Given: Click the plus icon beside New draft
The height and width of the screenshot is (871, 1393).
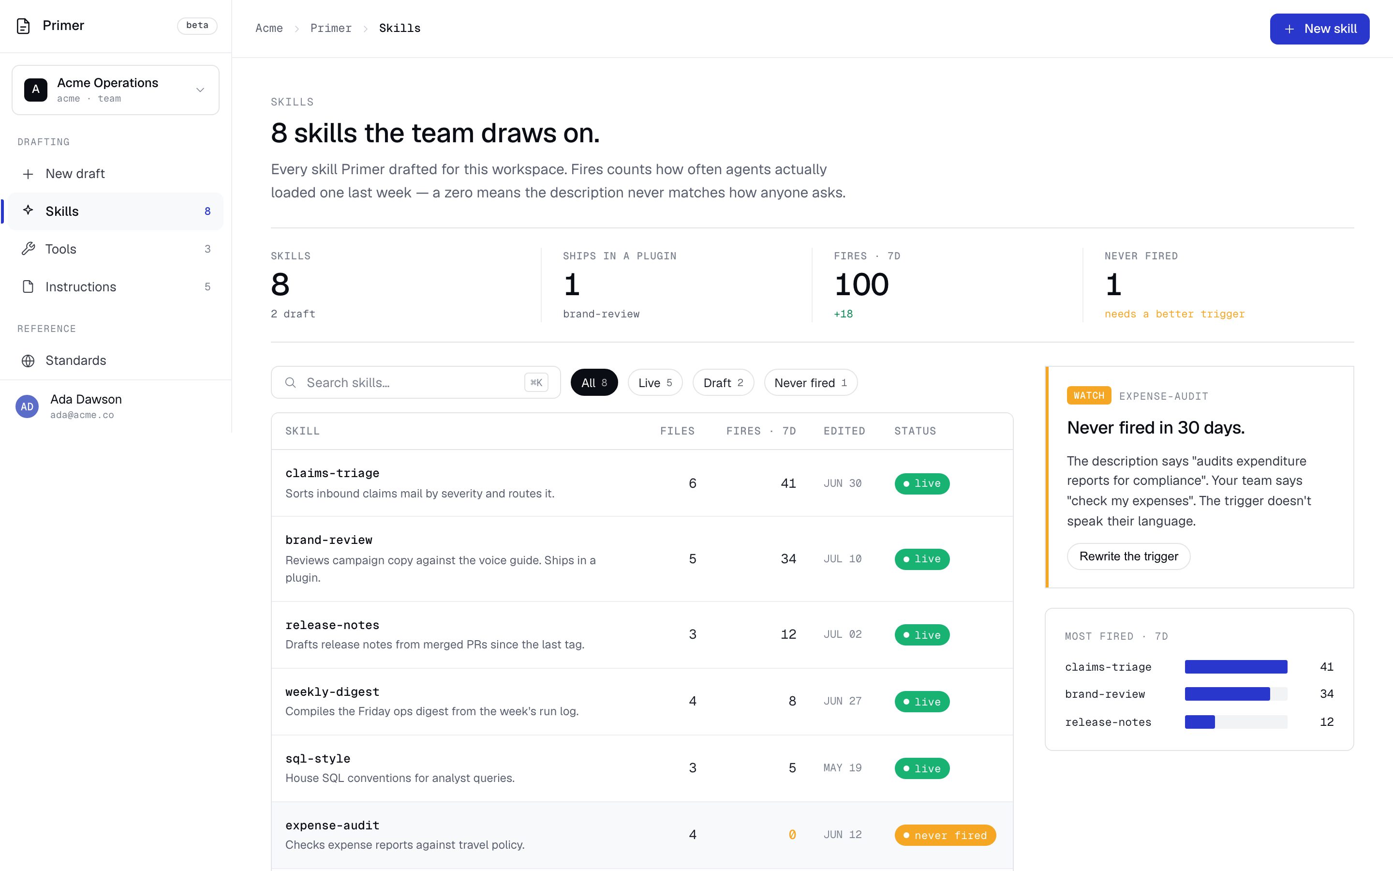Looking at the screenshot, I should [28, 174].
